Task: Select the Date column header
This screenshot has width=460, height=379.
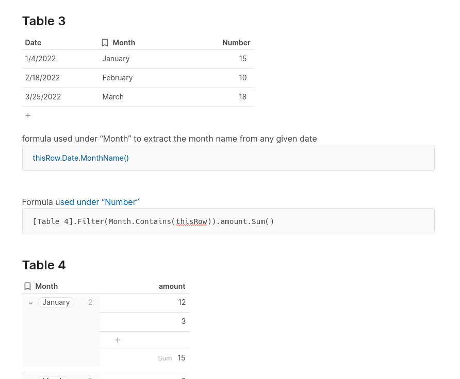Action: [33, 43]
